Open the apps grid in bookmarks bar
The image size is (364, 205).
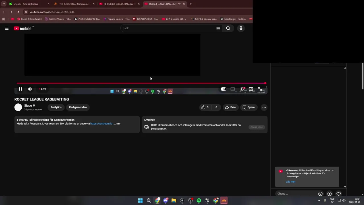tap(4, 19)
